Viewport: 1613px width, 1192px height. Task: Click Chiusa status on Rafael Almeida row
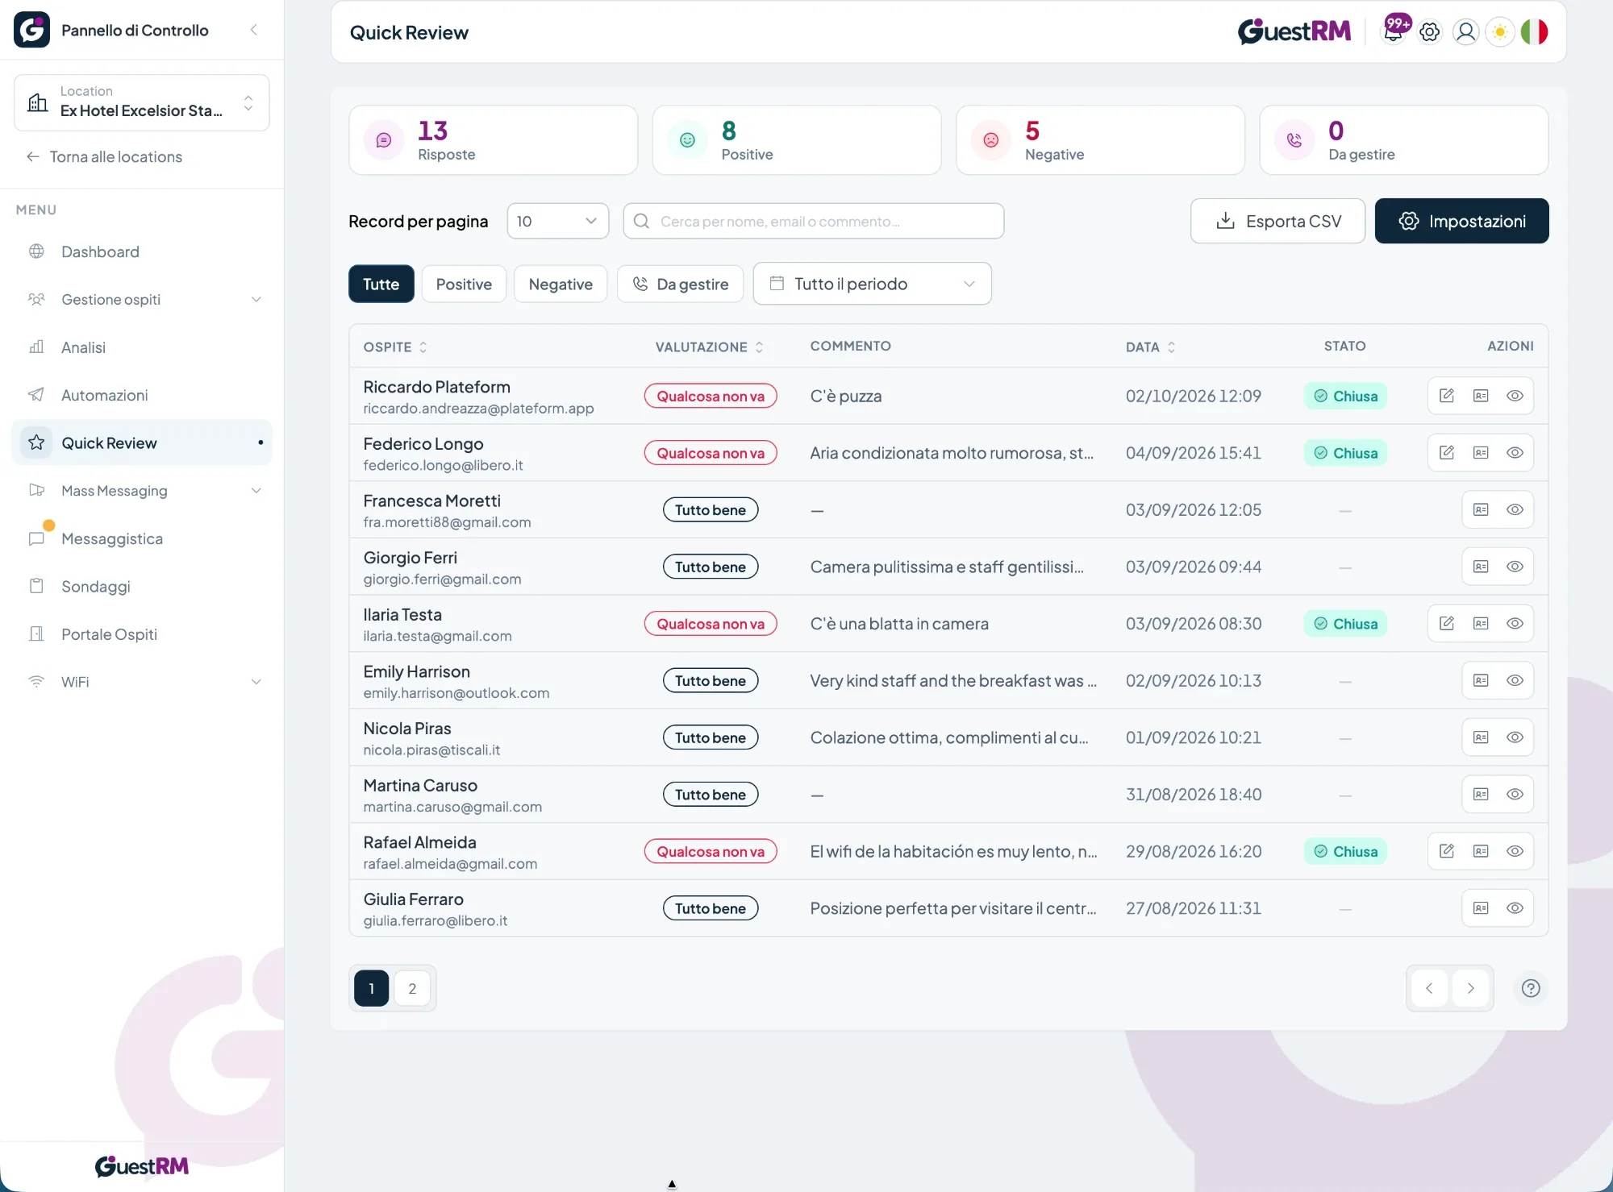1345,851
